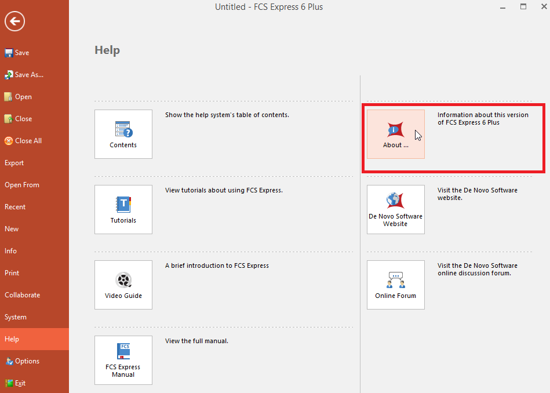Click the back arrow circle icon
This screenshot has width=550, height=393.
click(14, 21)
